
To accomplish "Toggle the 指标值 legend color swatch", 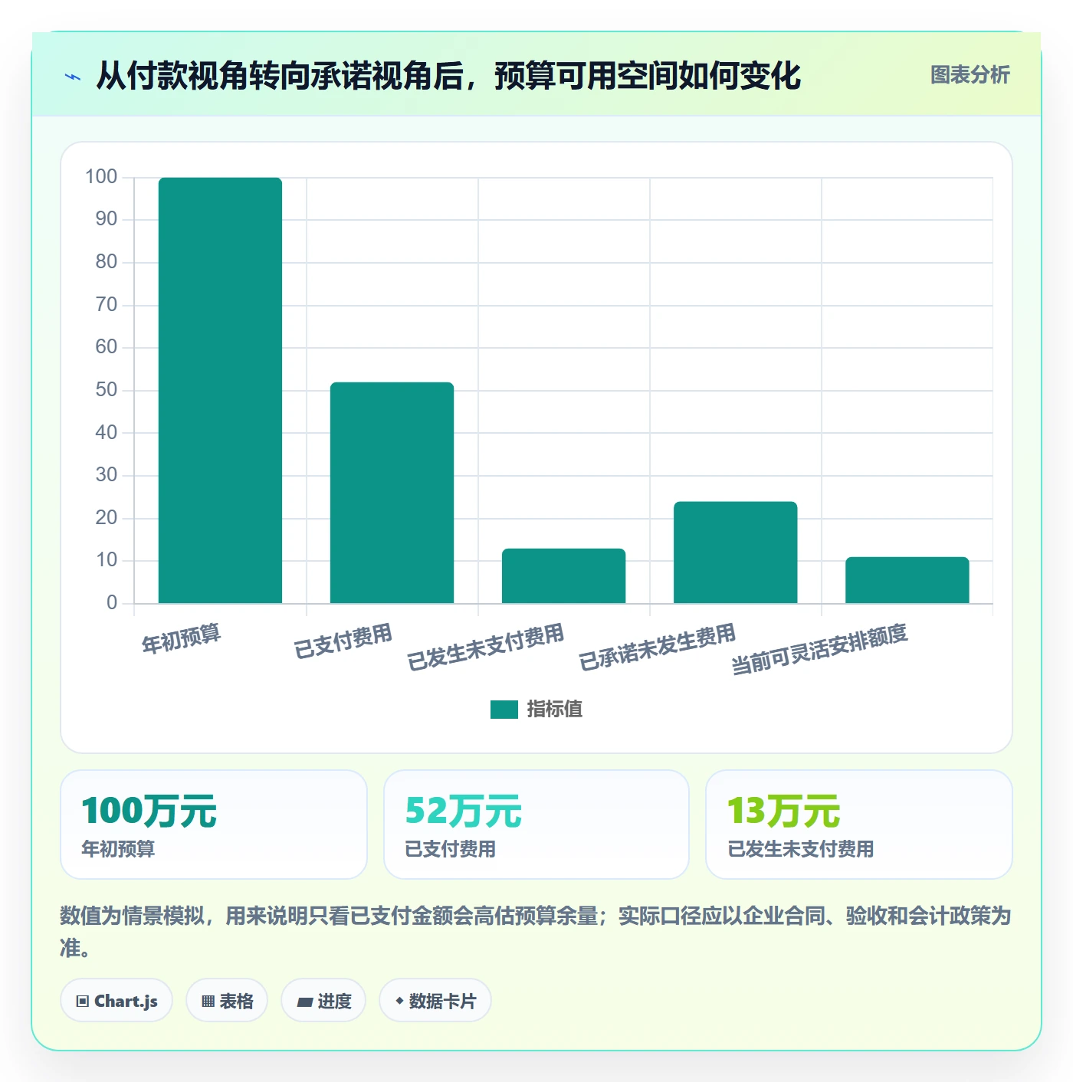I will coord(504,710).
